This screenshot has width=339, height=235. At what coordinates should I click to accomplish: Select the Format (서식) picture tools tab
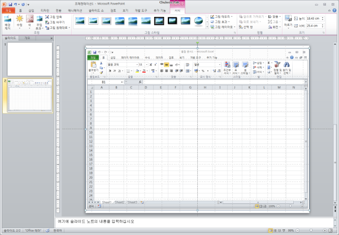pos(177,10)
